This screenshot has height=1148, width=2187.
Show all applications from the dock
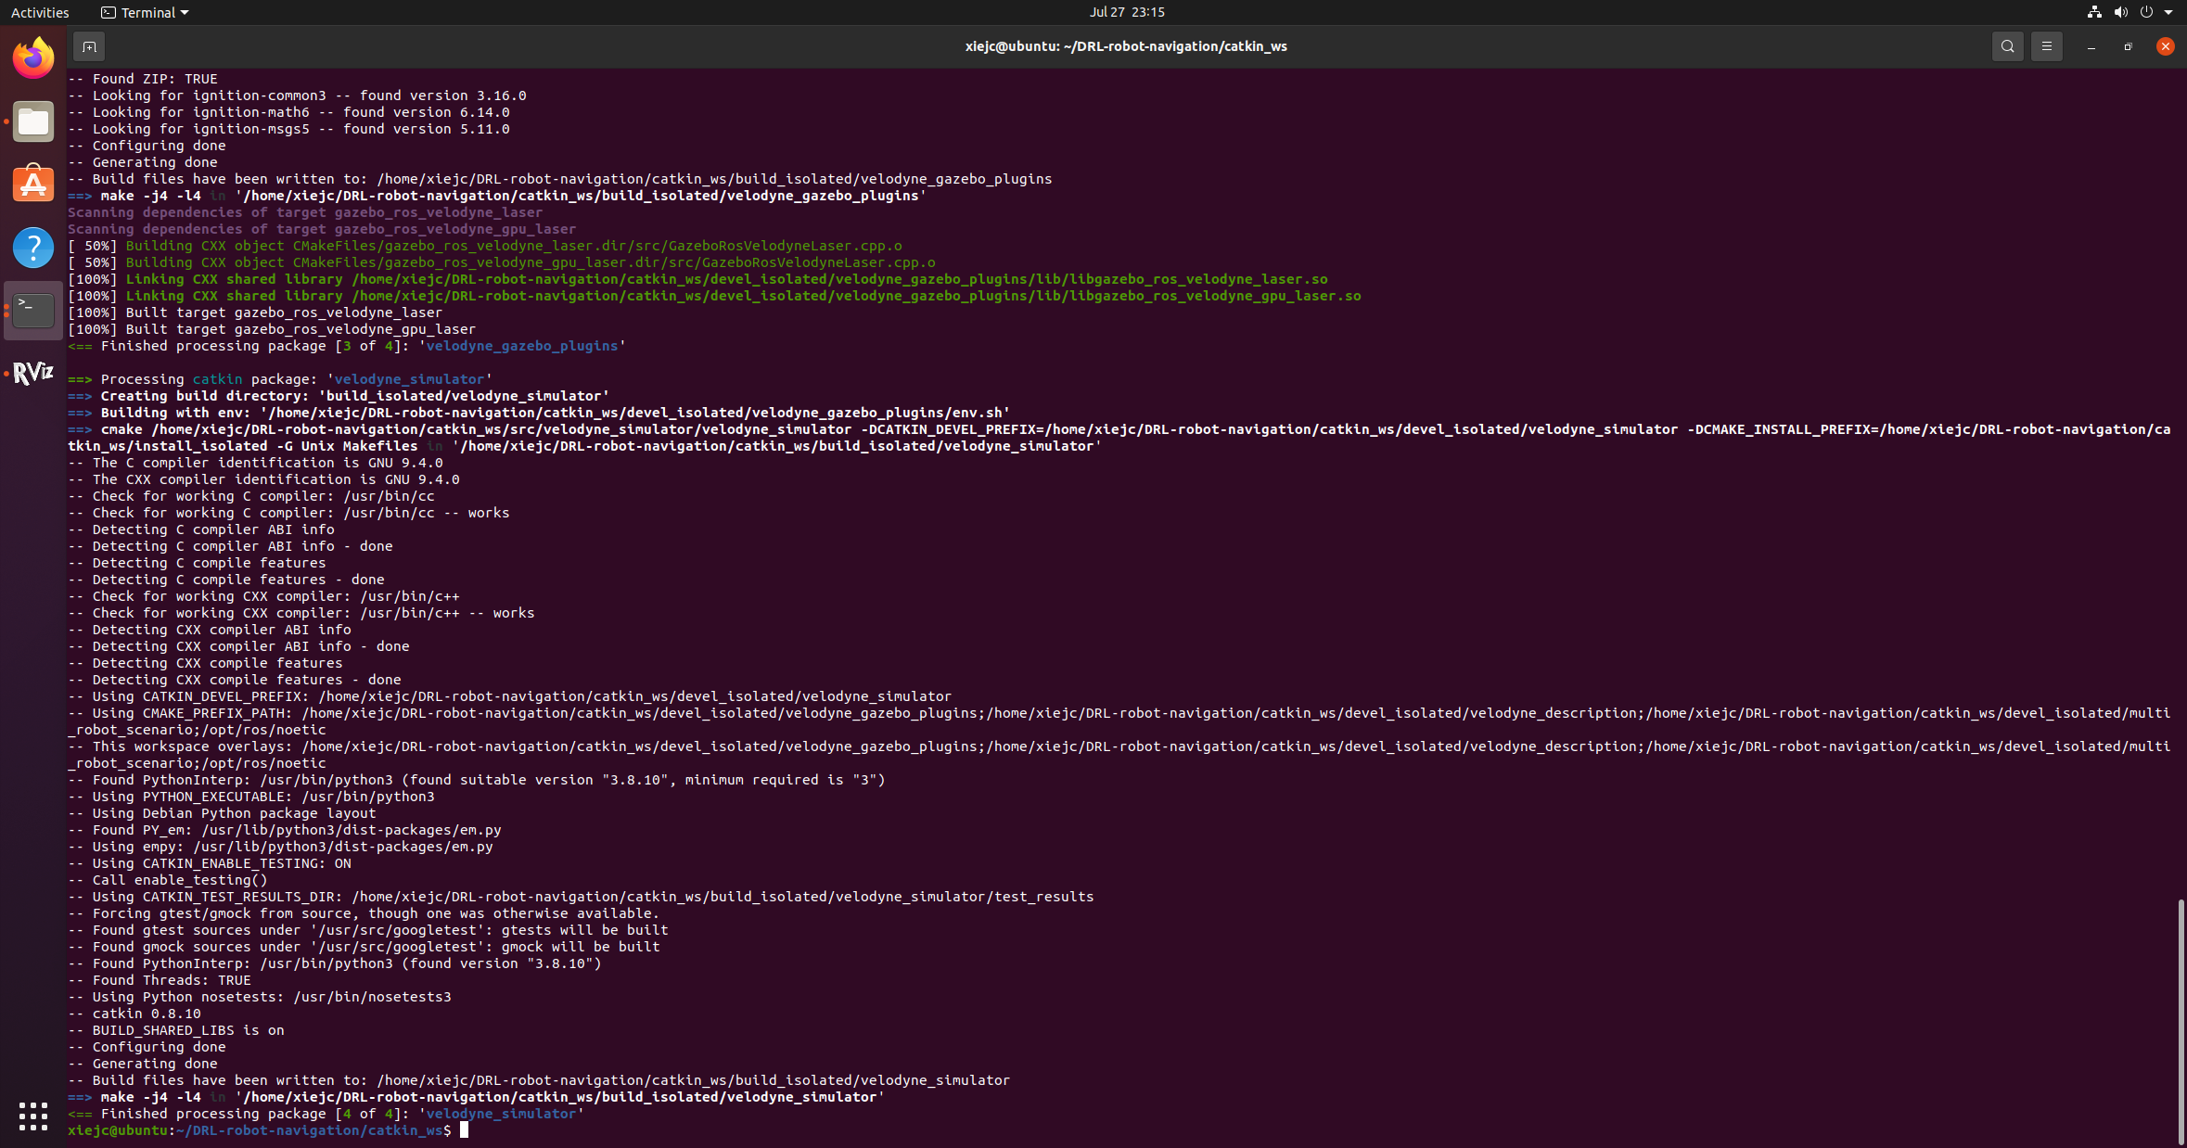tap(32, 1117)
